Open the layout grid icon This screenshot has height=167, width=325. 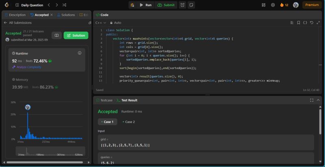[x=264, y=5]
